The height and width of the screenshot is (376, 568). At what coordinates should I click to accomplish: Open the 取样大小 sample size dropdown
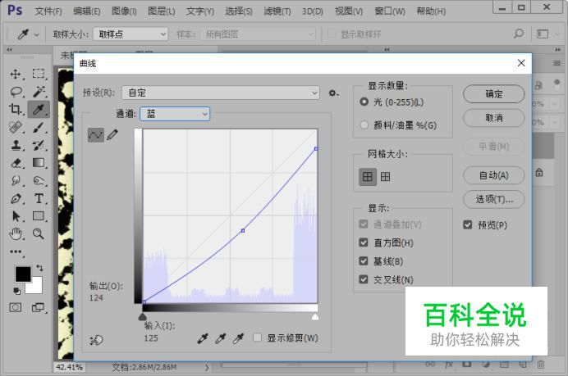(x=131, y=34)
